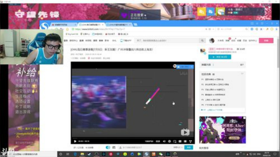280x157 pixels.
Task: Toggle the danmaku switch below the video
Action: click(x=108, y=147)
